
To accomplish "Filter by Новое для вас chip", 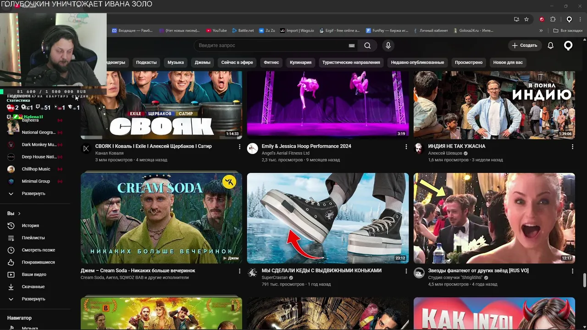I will coord(508,62).
